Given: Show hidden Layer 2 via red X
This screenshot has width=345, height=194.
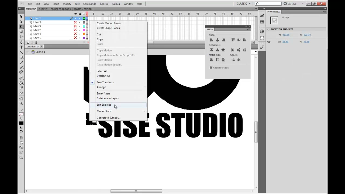Looking at the screenshot, I should [75, 38].
